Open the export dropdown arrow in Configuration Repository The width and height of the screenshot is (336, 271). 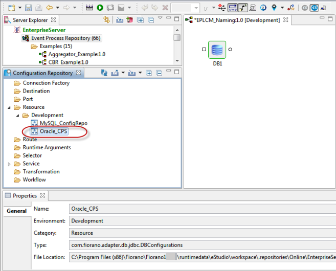pos(123,73)
